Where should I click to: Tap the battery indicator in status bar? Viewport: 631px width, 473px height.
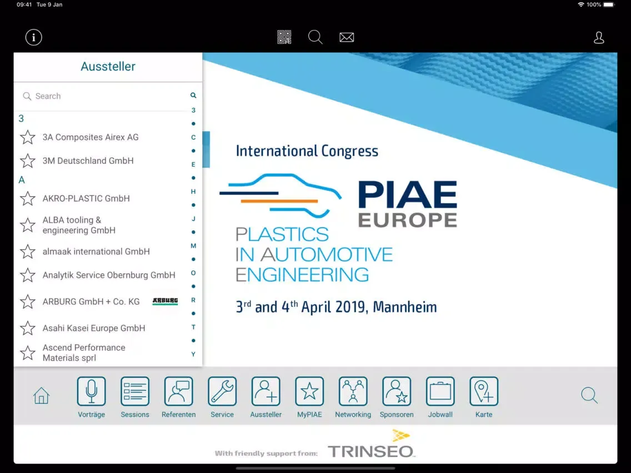(609, 5)
